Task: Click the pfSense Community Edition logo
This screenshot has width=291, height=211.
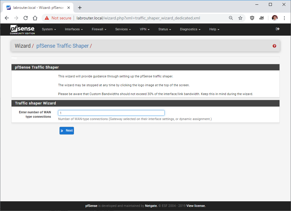Action: (x=22, y=29)
